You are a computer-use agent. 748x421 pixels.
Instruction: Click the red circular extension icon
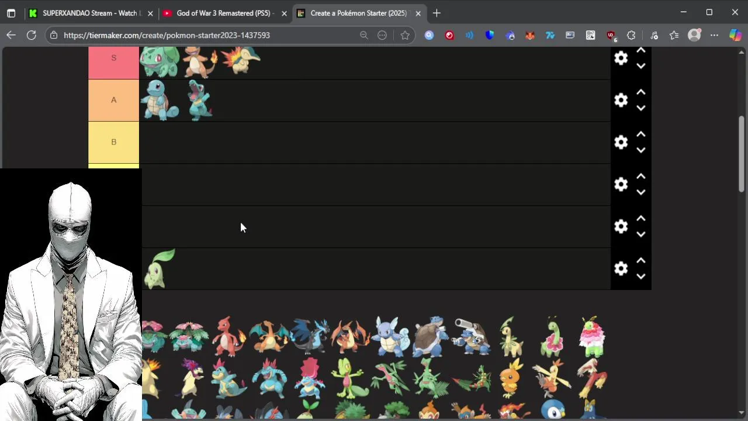[x=449, y=35]
